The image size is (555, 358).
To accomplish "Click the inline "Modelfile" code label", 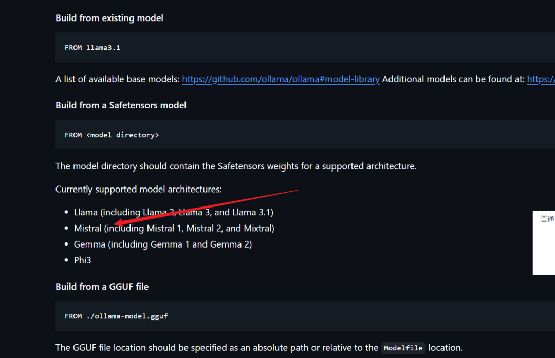I will [x=403, y=348].
